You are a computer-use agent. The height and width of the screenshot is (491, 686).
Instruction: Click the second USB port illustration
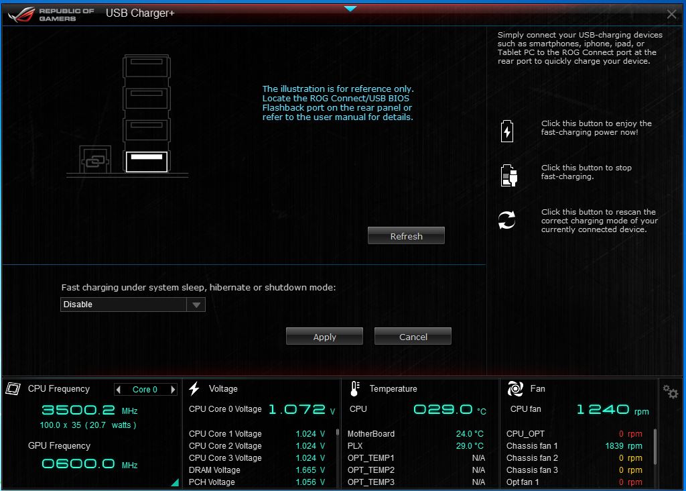pos(147,98)
